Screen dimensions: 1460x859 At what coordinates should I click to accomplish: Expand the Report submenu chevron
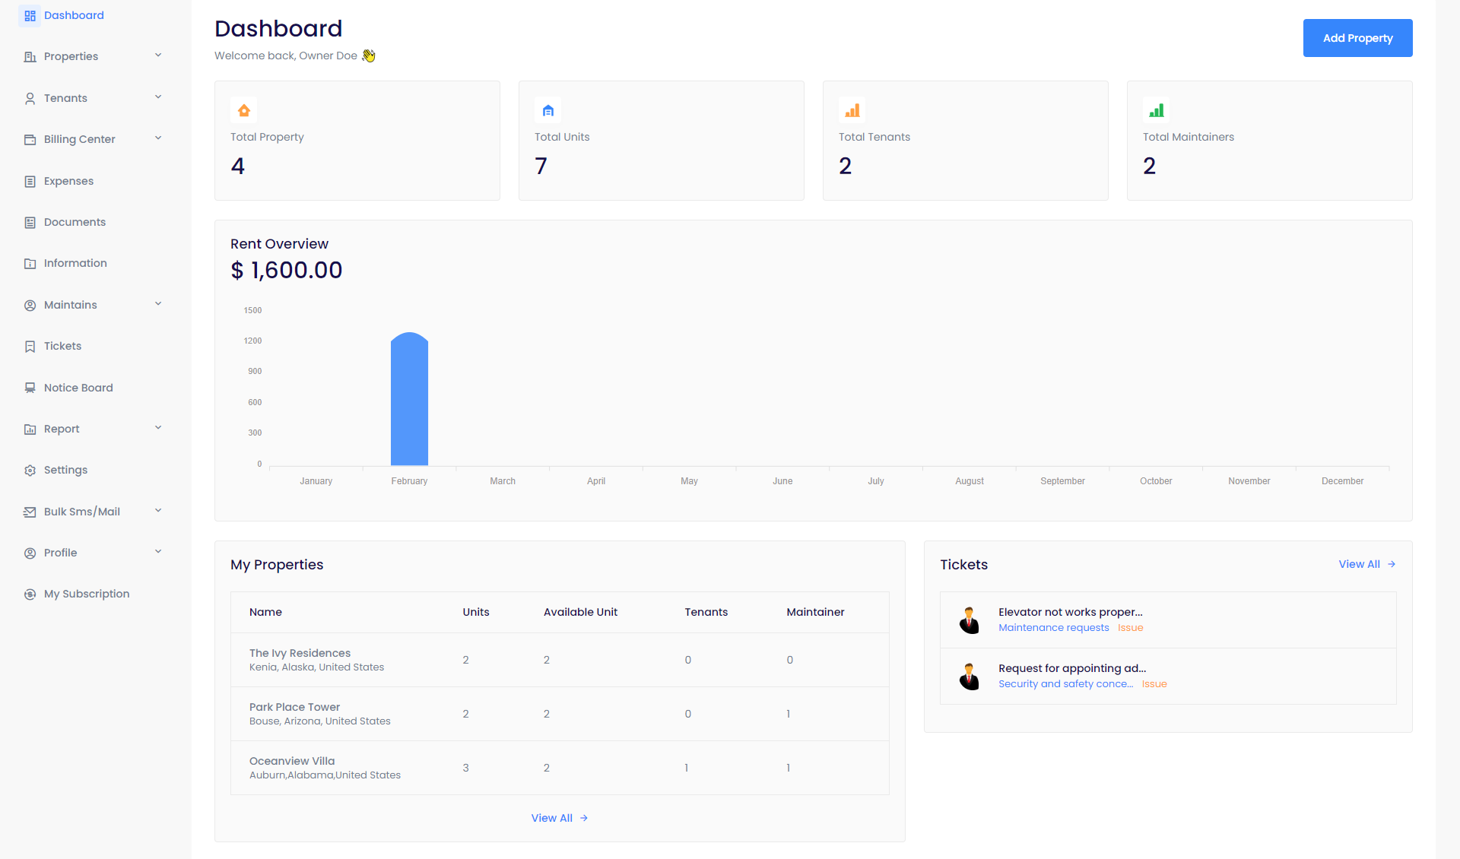tap(158, 428)
